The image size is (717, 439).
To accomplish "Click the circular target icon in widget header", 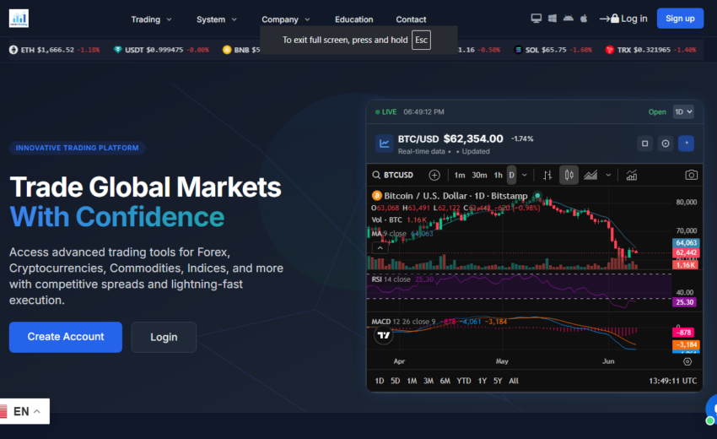I will (x=666, y=144).
